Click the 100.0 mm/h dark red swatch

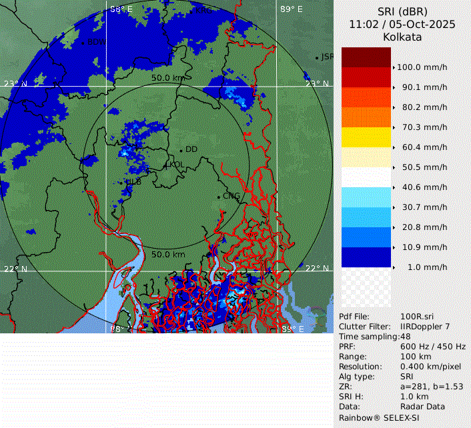click(366, 57)
